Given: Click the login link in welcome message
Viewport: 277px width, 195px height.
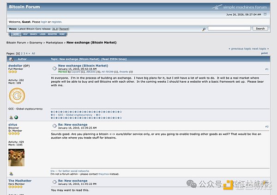Looking at the screenshot, I should click(x=44, y=22).
